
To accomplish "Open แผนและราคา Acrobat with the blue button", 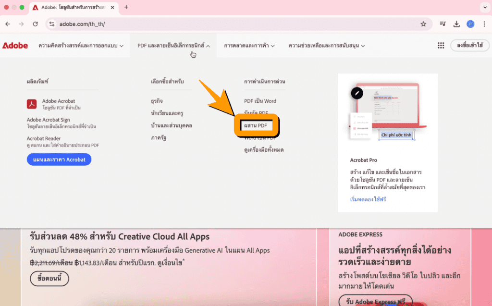I will (59, 159).
